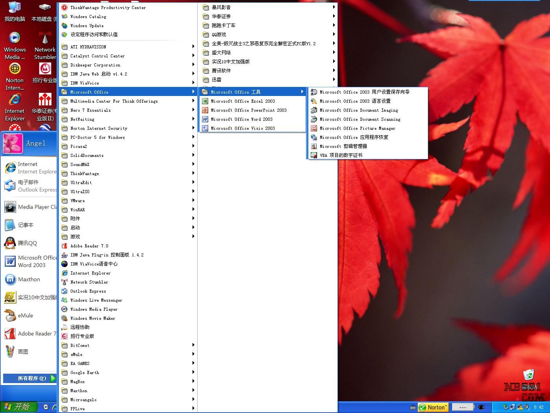The height and width of the screenshot is (413, 550).
Task: Open Microsoft Office Excel 2003 from submenu
Action: click(x=242, y=101)
